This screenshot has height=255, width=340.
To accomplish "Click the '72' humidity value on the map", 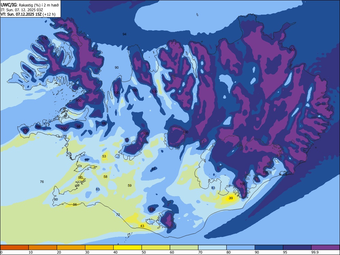I will (118, 215).
